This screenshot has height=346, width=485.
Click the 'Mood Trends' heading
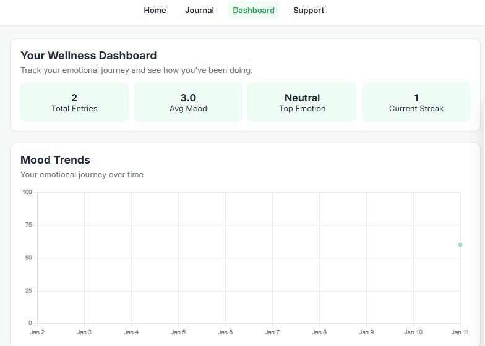pyautogui.click(x=55, y=160)
